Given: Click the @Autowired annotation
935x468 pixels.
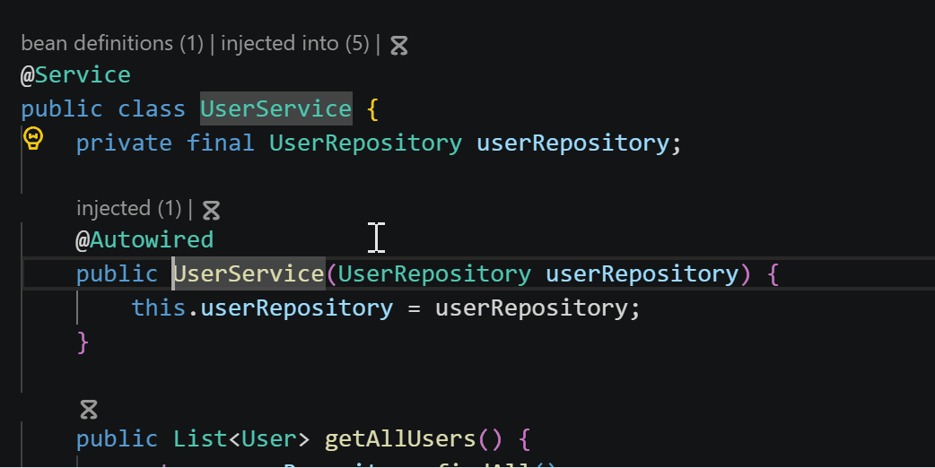Looking at the screenshot, I should (x=144, y=240).
